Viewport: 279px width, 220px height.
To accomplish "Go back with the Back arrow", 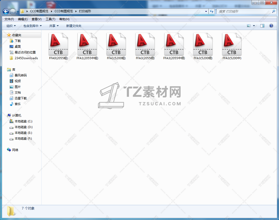I will [6, 11].
